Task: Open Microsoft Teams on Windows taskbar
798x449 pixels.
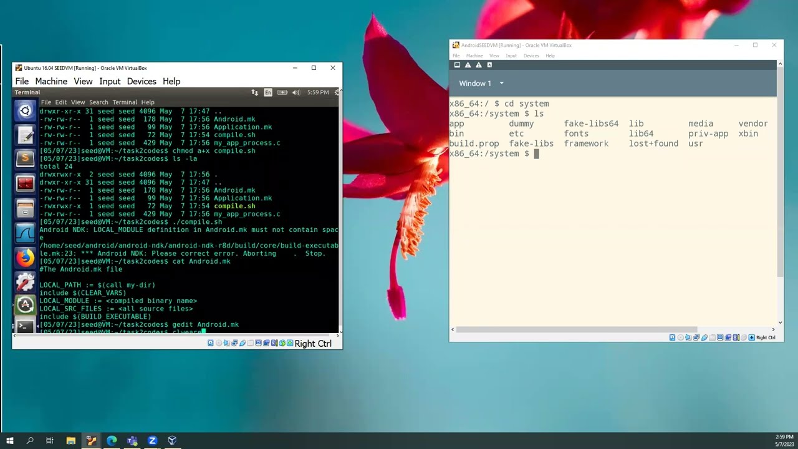Action: pos(132,440)
